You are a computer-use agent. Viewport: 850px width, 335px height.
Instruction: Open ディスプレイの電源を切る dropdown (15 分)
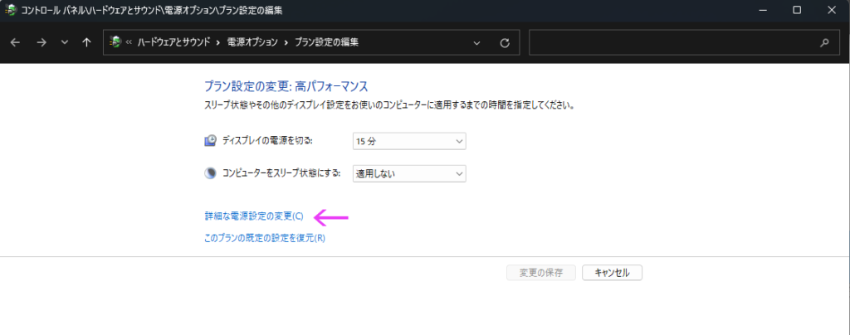click(x=409, y=141)
